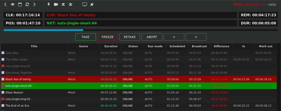Viewport: 281px width, 111px height.
Task: Open the calendar date picker icon
Action: [20, 4]
